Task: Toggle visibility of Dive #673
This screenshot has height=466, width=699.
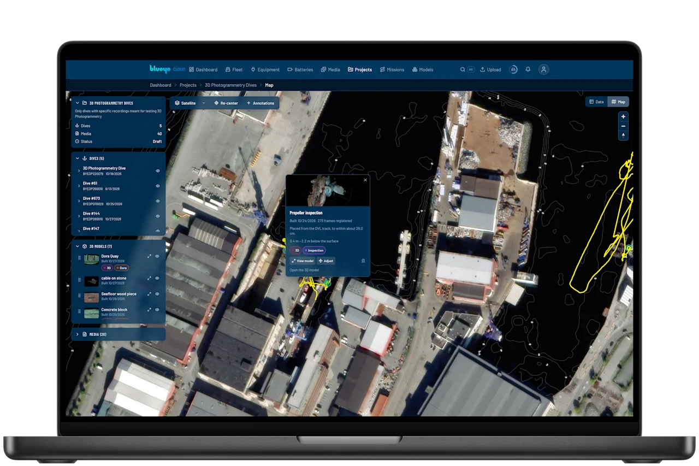Action: [158, 201]
